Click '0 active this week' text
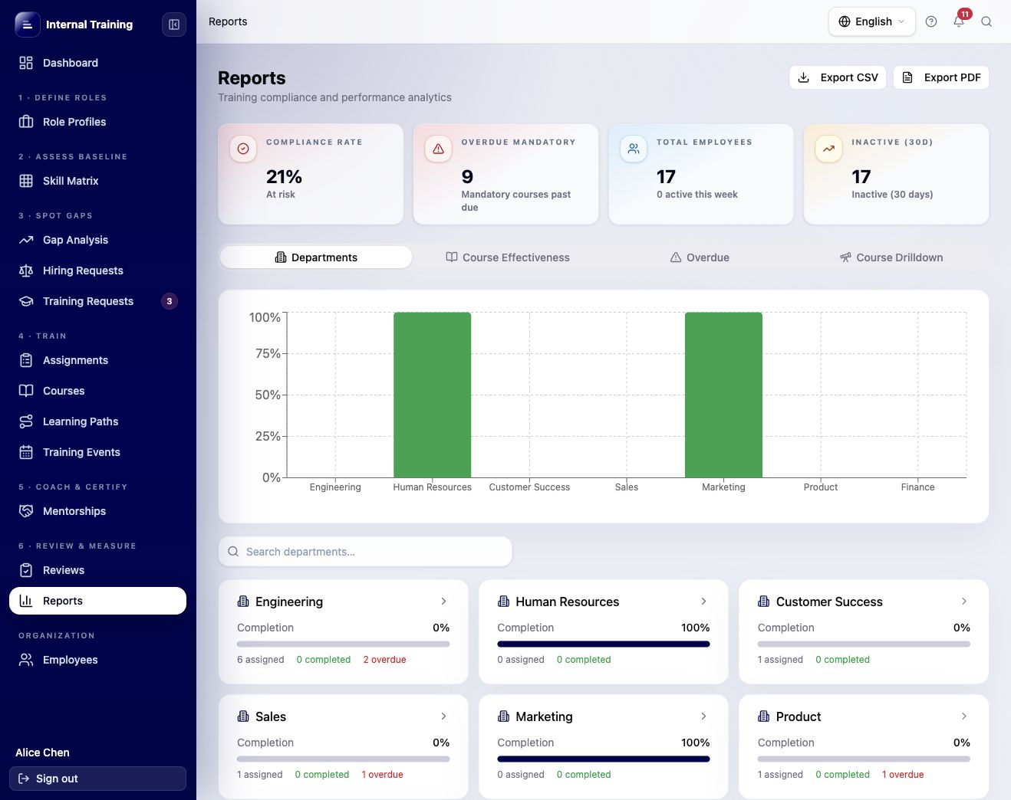Screen dimensions: 1011x800 click(697, 195)
